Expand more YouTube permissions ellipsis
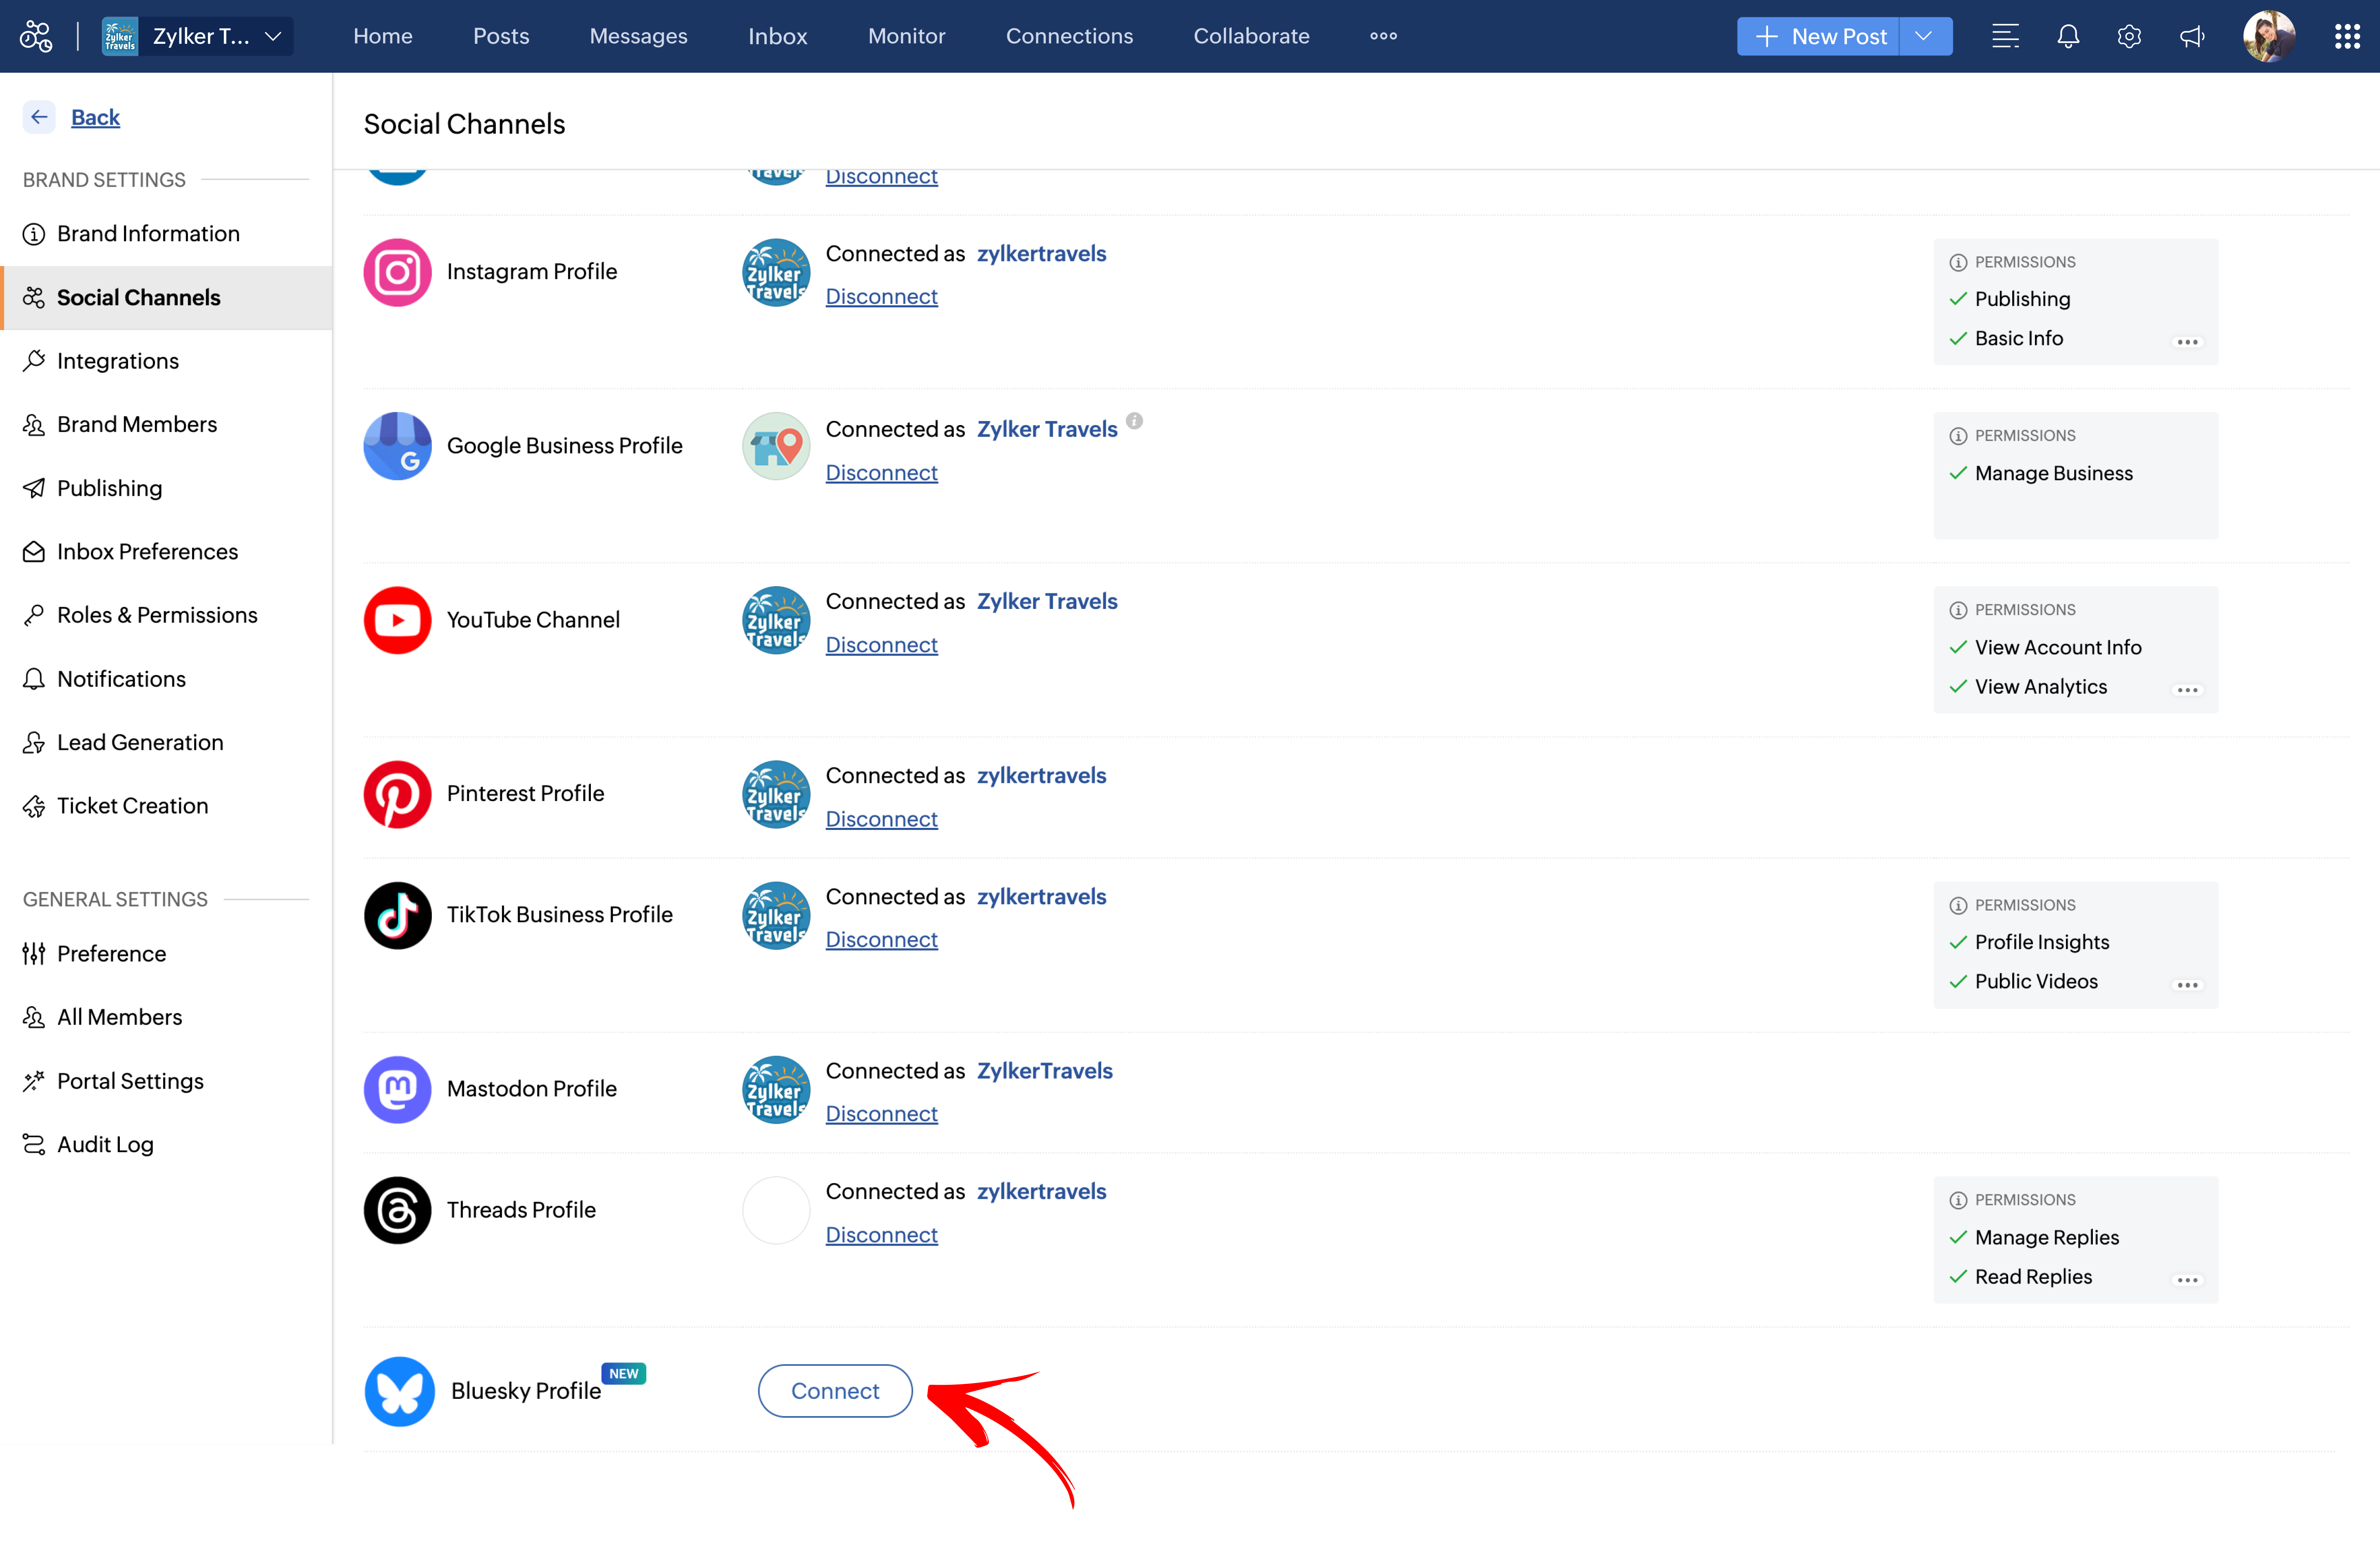Screen dimensions: 2380x1543 pos(2187,690)
